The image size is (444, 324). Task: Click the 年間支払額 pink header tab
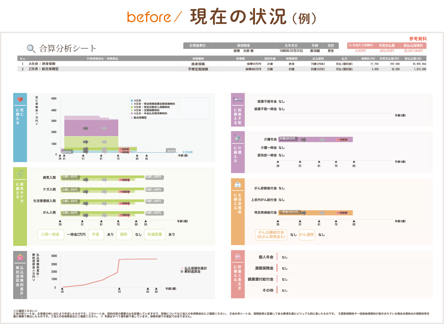(387, 46)
